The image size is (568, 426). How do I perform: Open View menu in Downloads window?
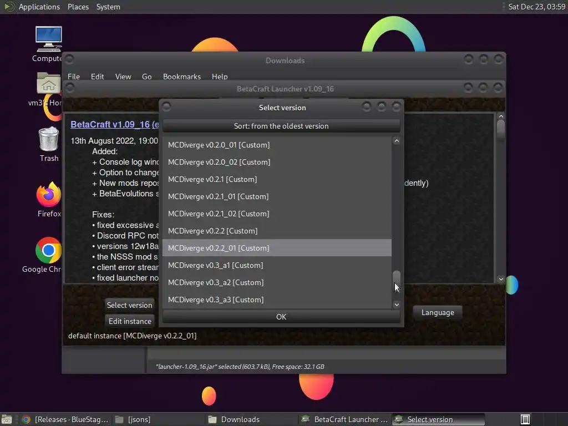pyautogui.click(x=123, y=77)
